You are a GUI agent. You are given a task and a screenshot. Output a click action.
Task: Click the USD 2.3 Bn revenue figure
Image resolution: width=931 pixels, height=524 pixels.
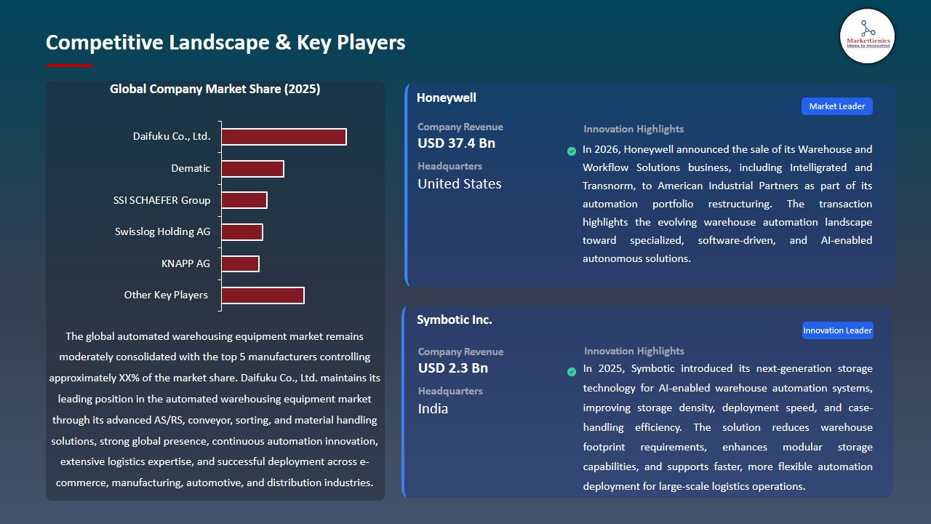453,368
